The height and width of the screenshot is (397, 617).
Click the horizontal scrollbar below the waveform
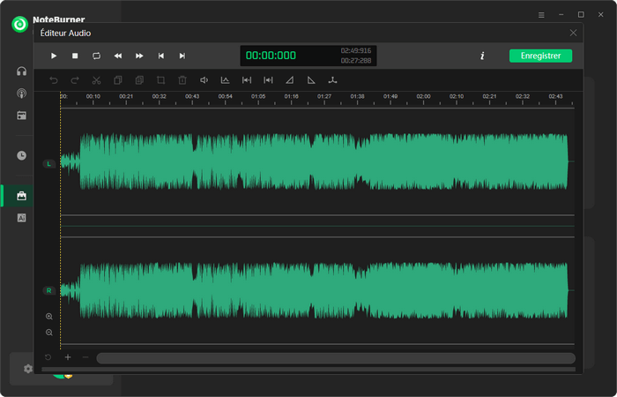[x=335, y=358]
